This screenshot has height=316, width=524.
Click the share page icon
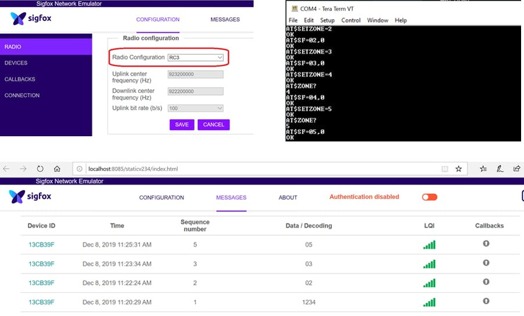tap(516, 168)
